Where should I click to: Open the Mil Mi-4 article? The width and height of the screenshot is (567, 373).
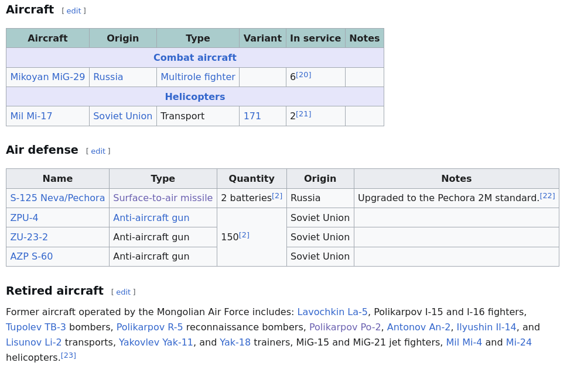(464, 343)
